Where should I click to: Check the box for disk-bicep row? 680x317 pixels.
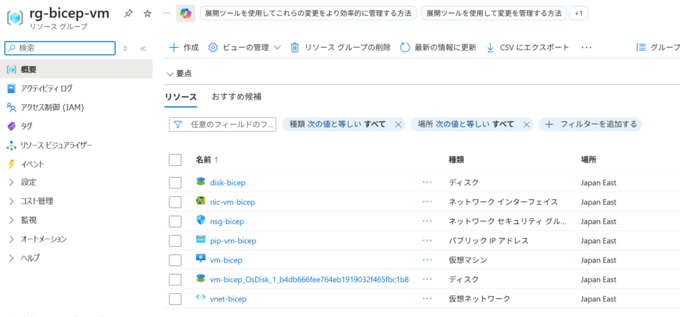pos(175,182)
